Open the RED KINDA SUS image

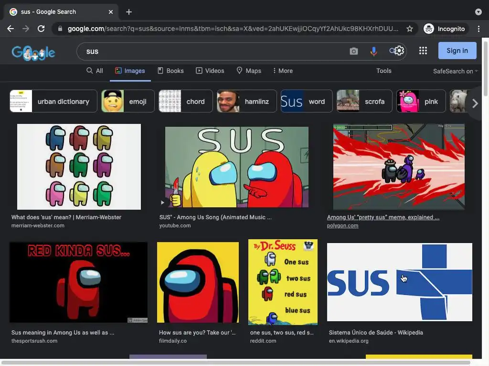tap(79, 282)
